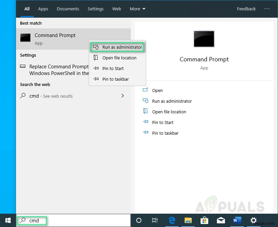Click the Pin to taskbar pin icon
This screenshot has height=227, width=278.
[146, 133]
